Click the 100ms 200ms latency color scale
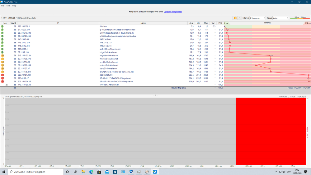The height and width of the screenshot is (175, 311). point(300,18)
